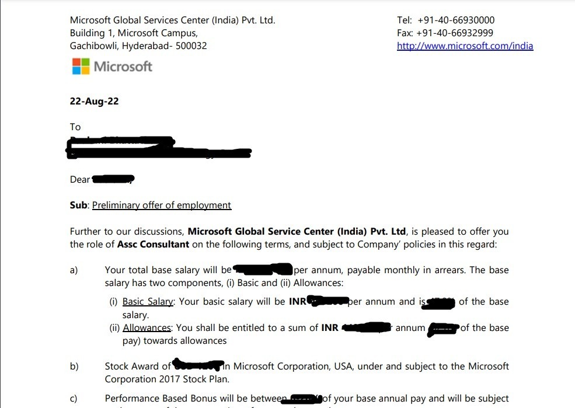Click the redacted Stock Award amount

(x=198, y=366)
